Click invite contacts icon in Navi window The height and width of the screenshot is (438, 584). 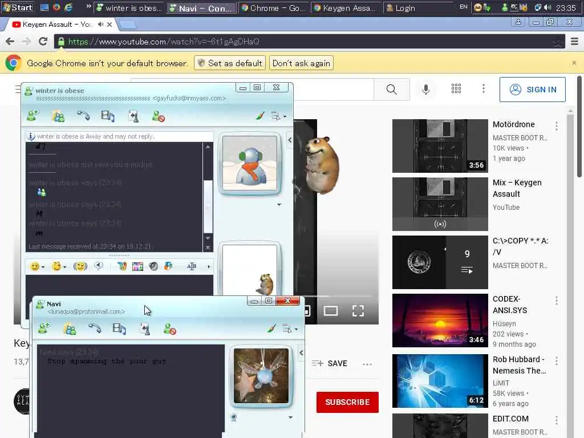pyautogui.click(x=70, y=329)
